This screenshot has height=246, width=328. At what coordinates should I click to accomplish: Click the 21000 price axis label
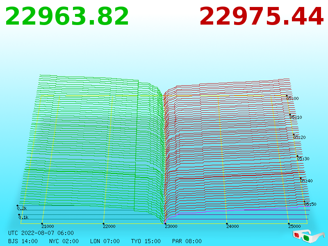click(x=48, y=226)
